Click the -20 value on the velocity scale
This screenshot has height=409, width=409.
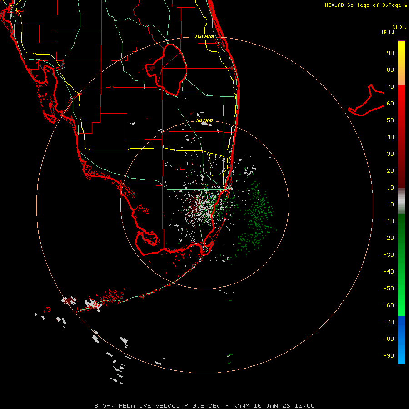pos(389,238)
